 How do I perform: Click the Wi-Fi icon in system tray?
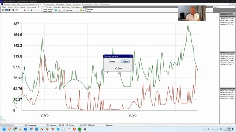tap(218, 129)
